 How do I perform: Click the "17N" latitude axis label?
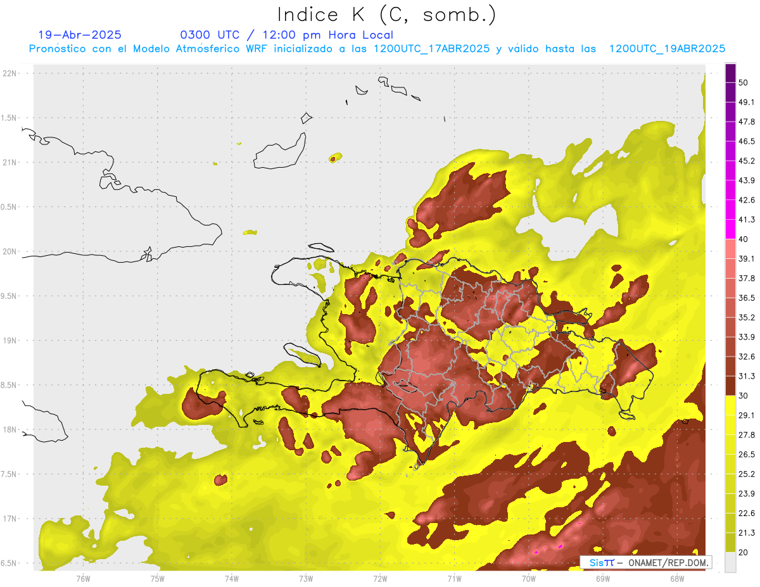pyautogui.click(x=11, y=519)
